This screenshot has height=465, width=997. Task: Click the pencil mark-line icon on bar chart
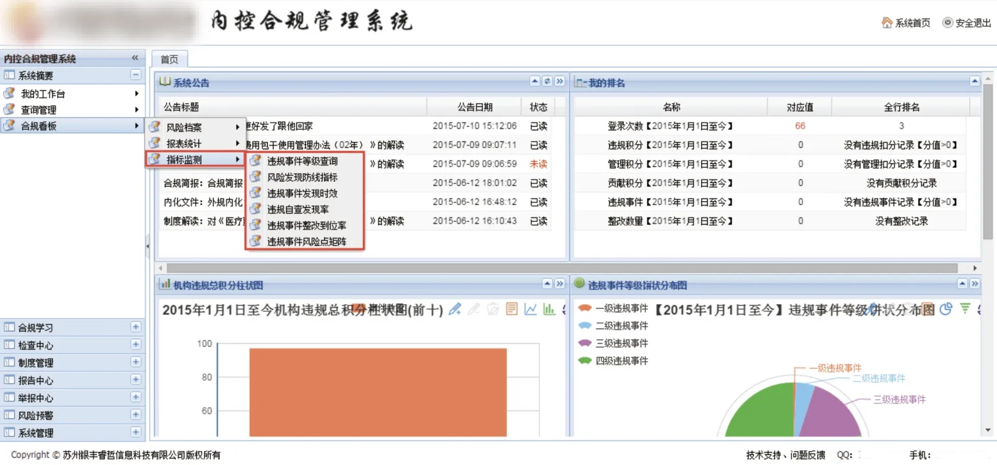click(x=455, y=309)
